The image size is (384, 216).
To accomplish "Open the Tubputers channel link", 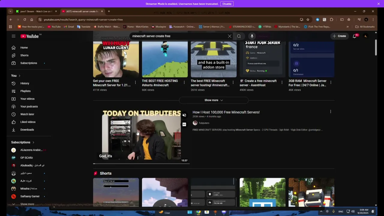I will coord(204,123).
